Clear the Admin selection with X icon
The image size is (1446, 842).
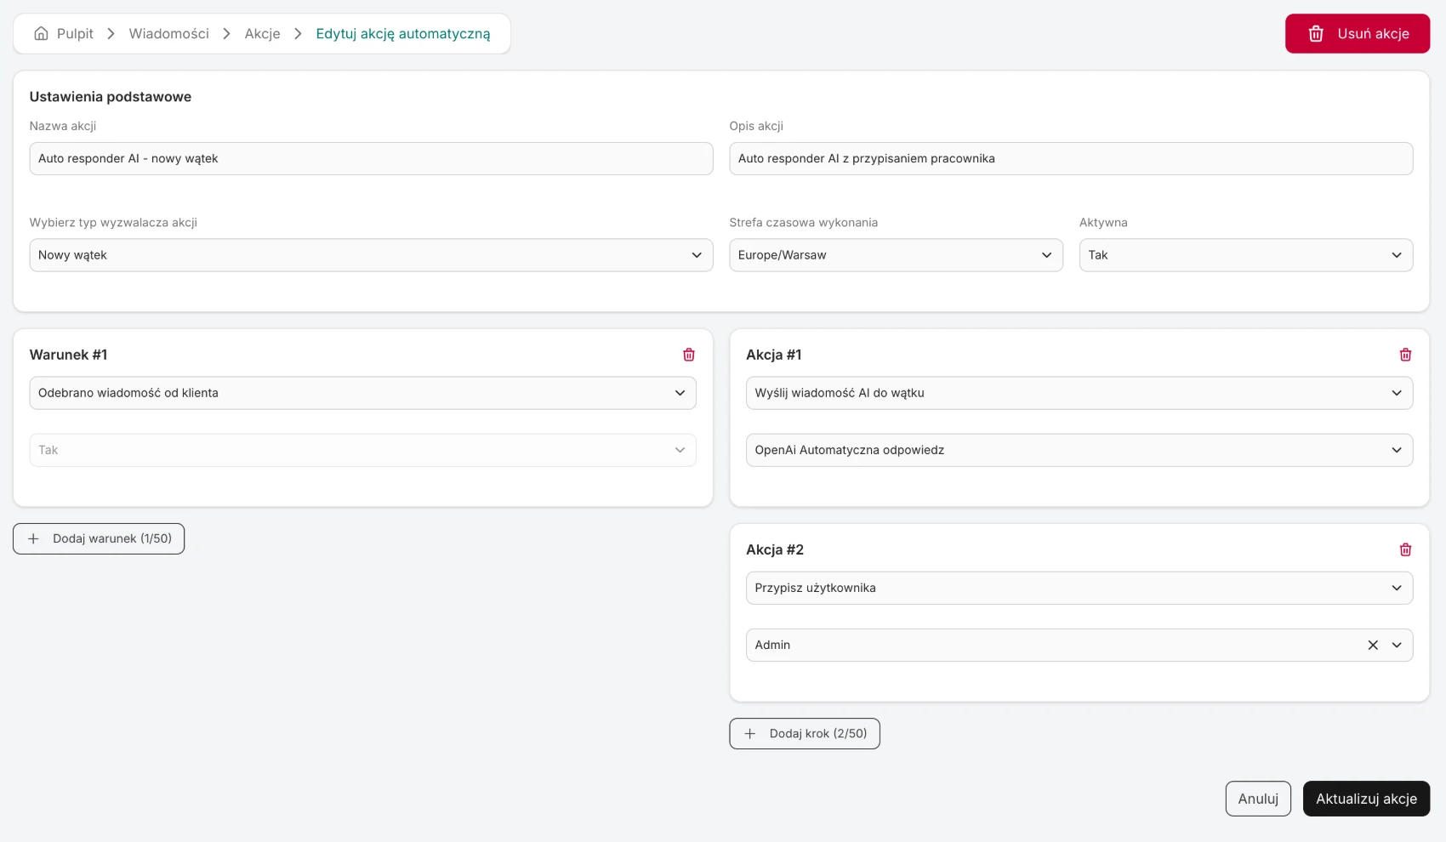click(x=1373, y=645)
